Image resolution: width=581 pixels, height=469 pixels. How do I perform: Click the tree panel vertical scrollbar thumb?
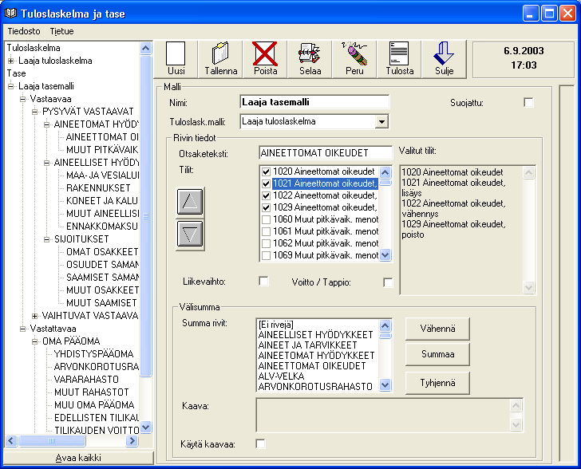point(145,215)
